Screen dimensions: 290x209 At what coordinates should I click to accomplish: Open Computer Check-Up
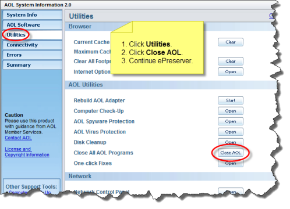coord(231,111)
